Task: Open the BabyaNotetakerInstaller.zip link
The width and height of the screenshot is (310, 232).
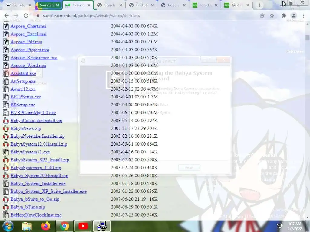Action: (x=38, y=136)
